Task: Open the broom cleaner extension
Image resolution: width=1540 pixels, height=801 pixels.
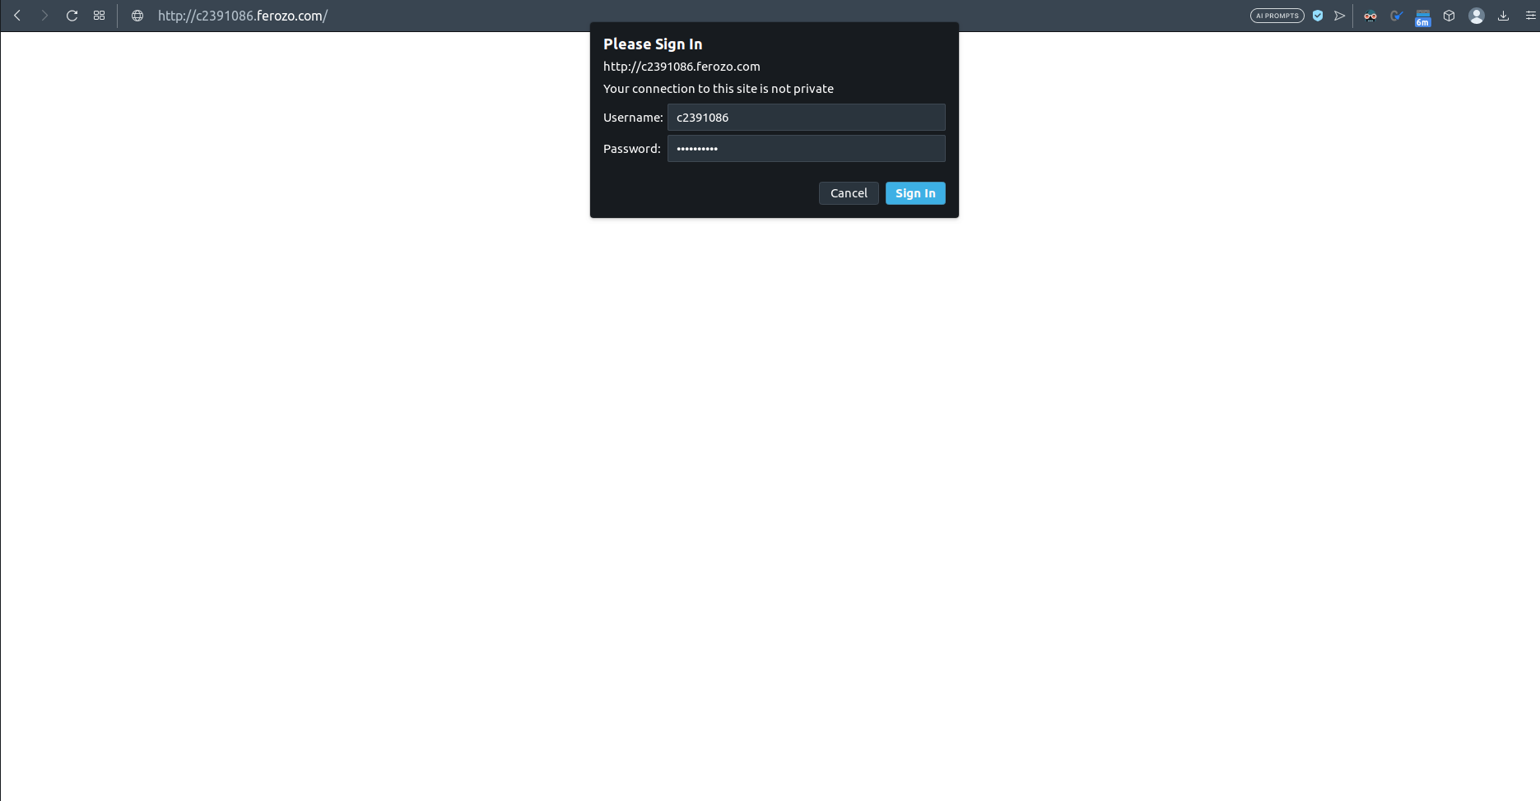Action: click(x=1396, y=16)
